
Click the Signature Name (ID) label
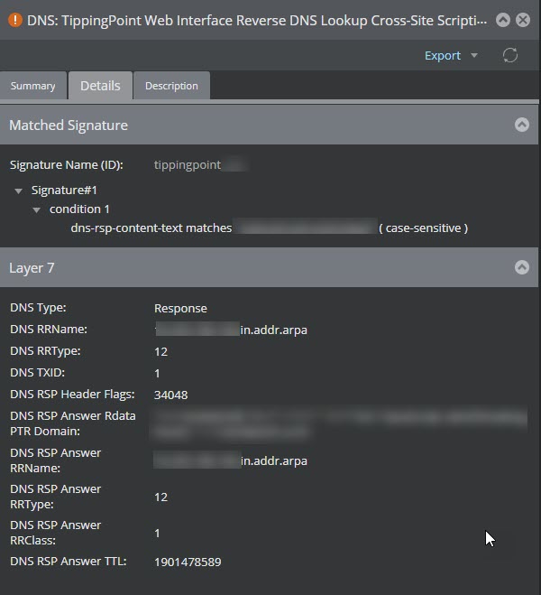pyautogui.click(x=67, y=165)
